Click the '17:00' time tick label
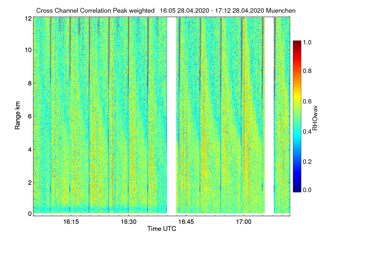This screenshot has width=381, height=254. click(x=244, y=222)
